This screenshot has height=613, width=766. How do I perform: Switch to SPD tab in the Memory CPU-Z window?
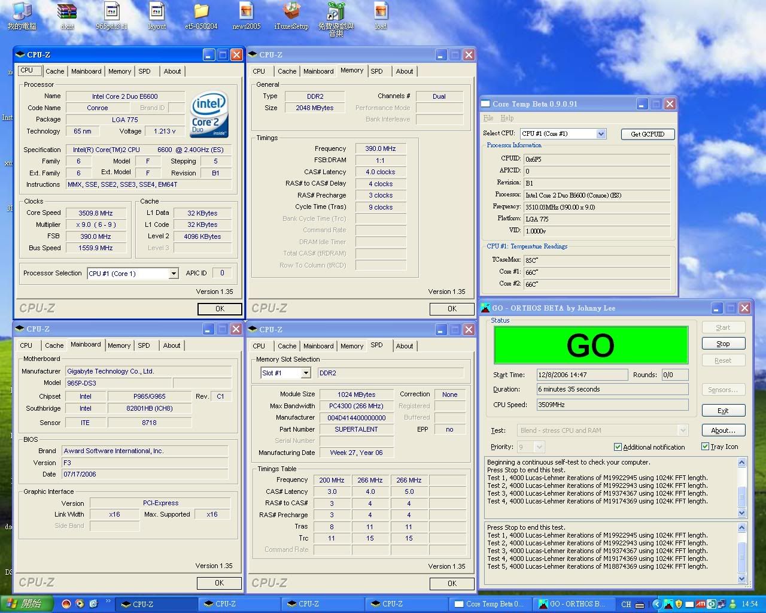(x=376, y=71)
